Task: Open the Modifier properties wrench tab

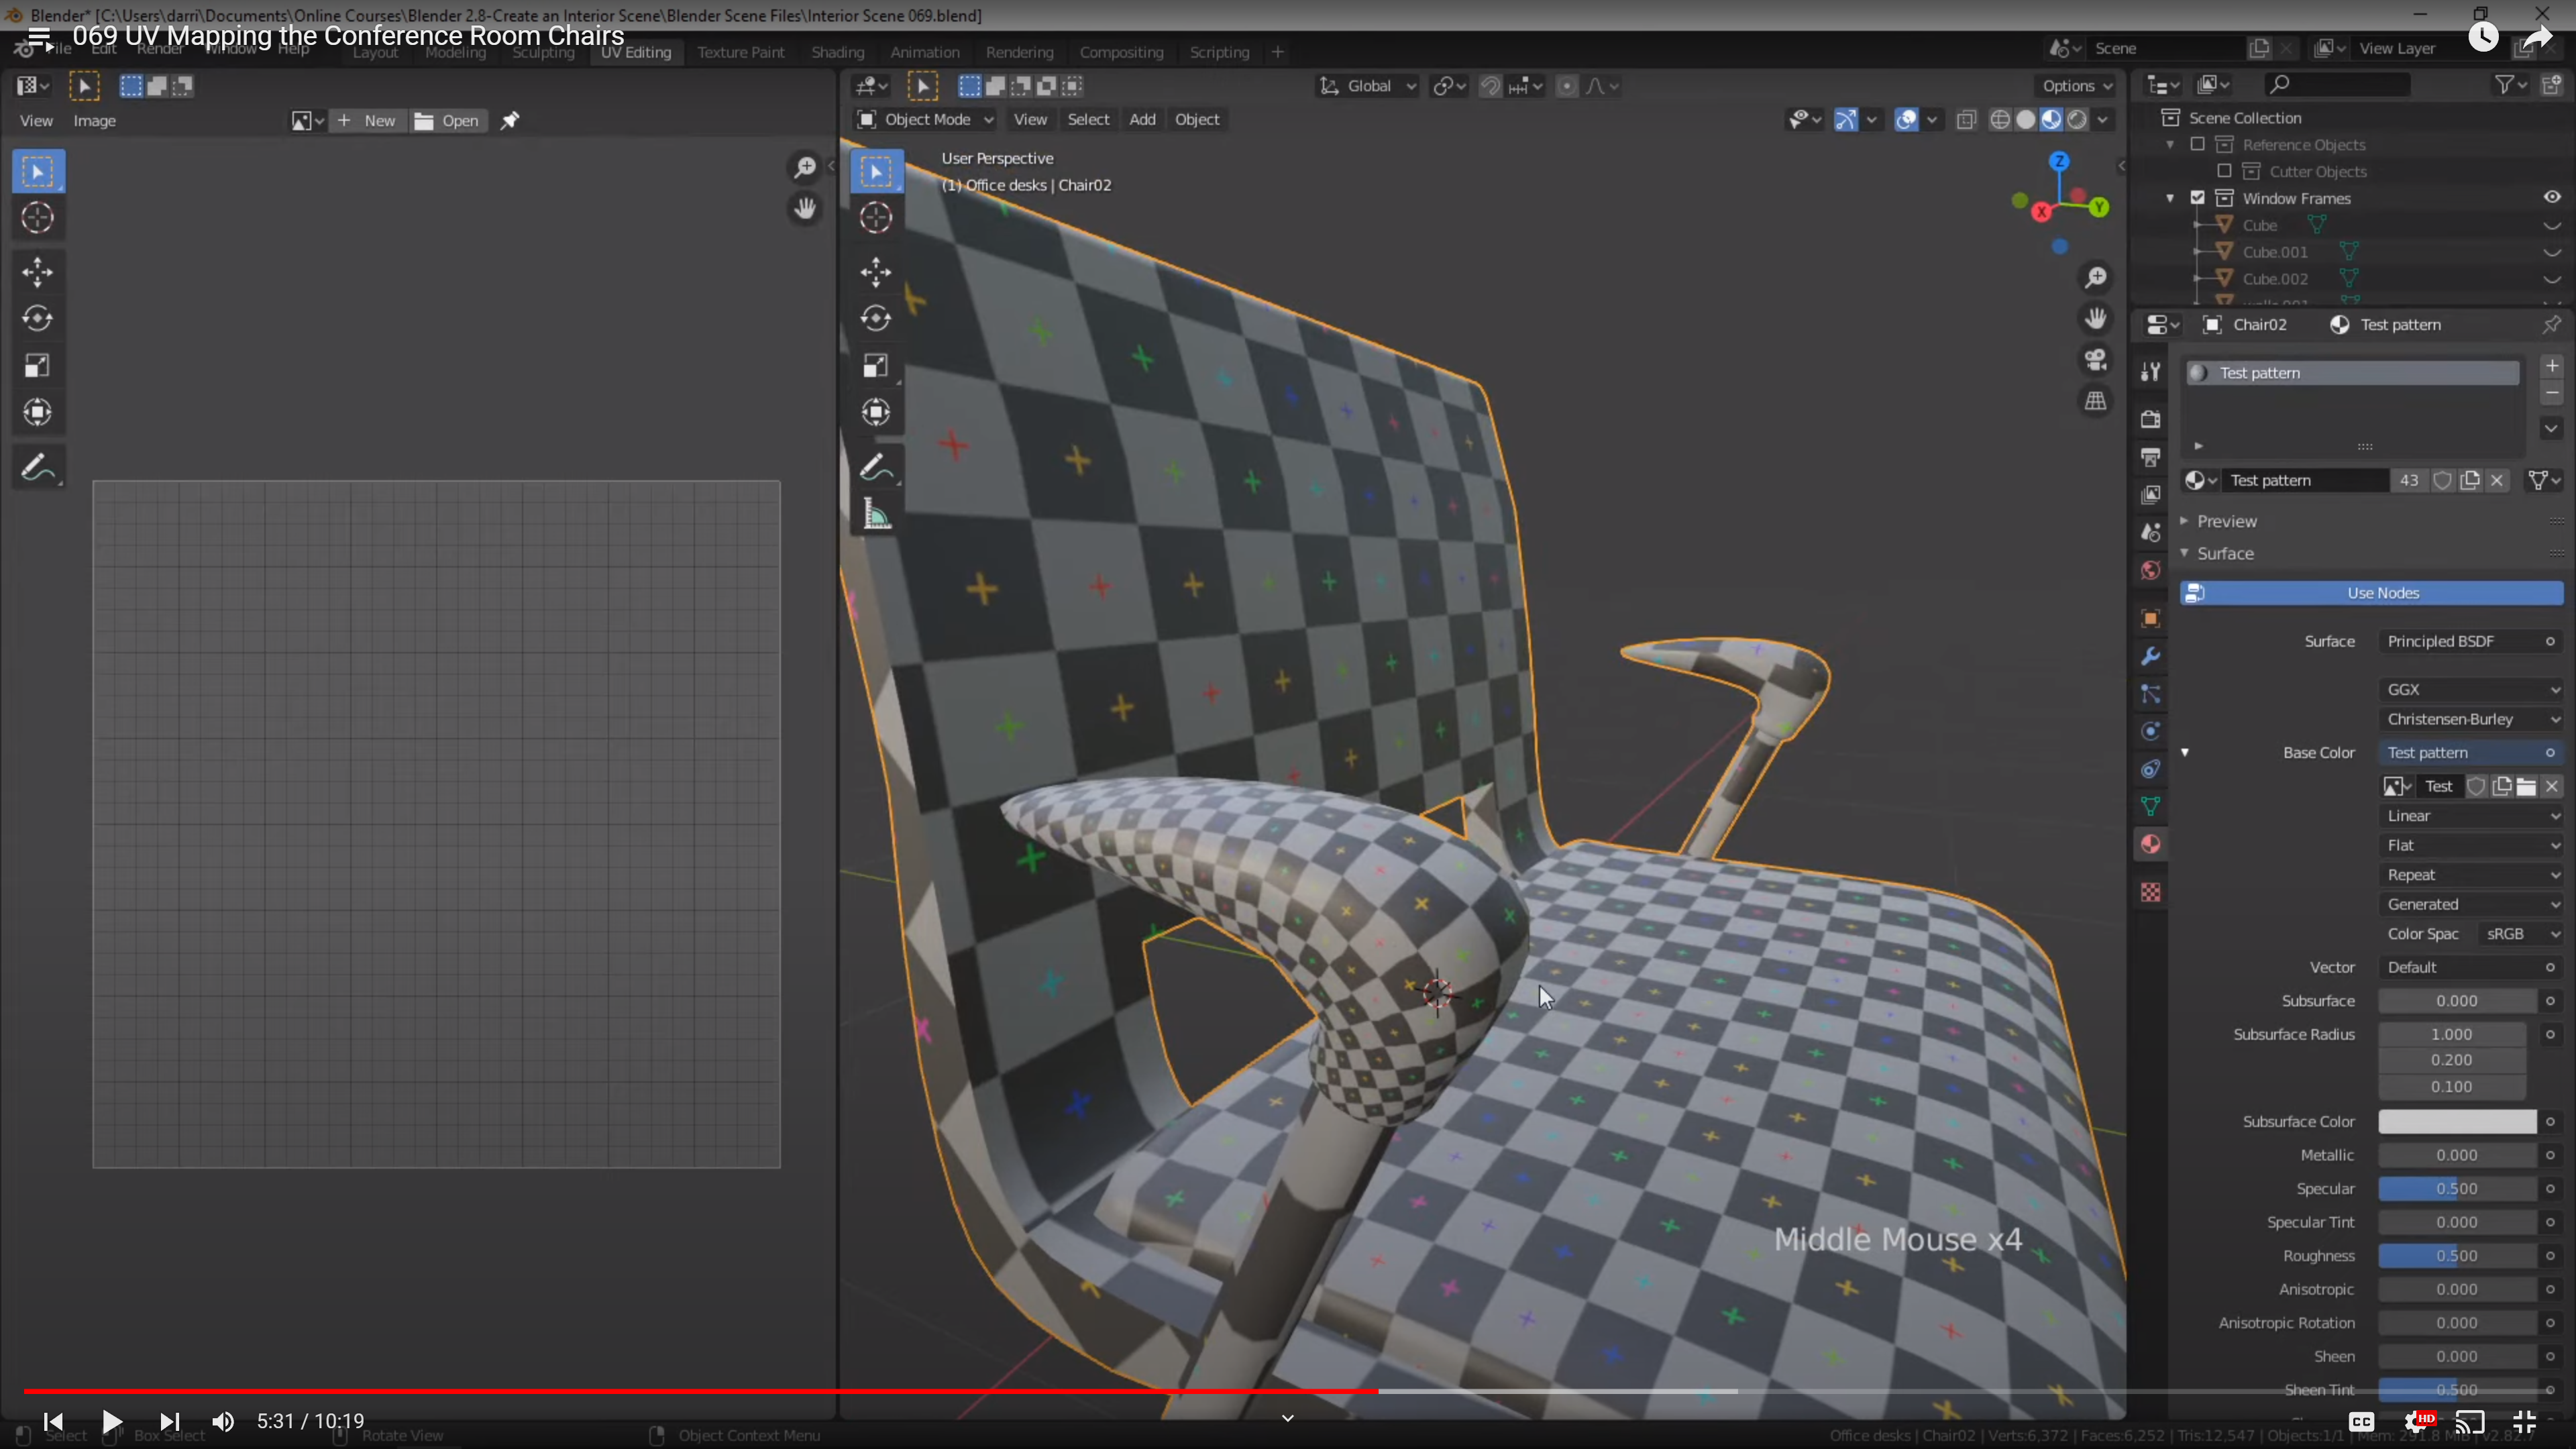Action: (x=2150, y=657)
